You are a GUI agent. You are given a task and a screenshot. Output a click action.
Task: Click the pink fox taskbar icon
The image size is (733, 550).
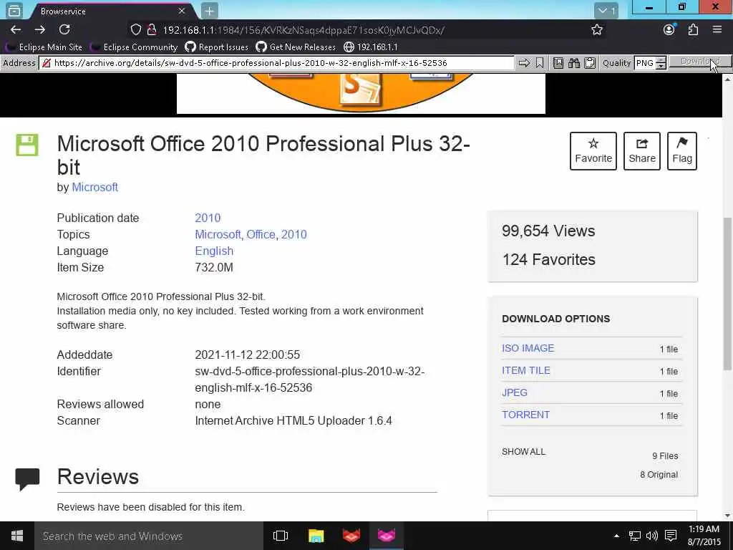(387, 536)
